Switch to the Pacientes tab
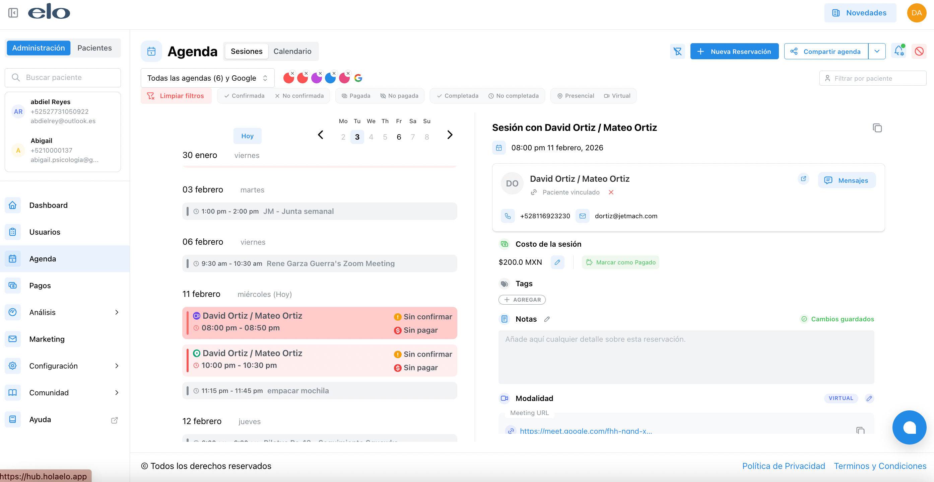Screen dimensions: 934x482 (94, 48)
